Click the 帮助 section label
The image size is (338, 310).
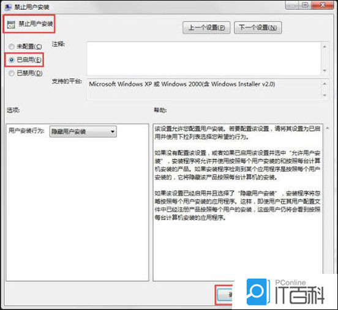(x=160, y=110)
